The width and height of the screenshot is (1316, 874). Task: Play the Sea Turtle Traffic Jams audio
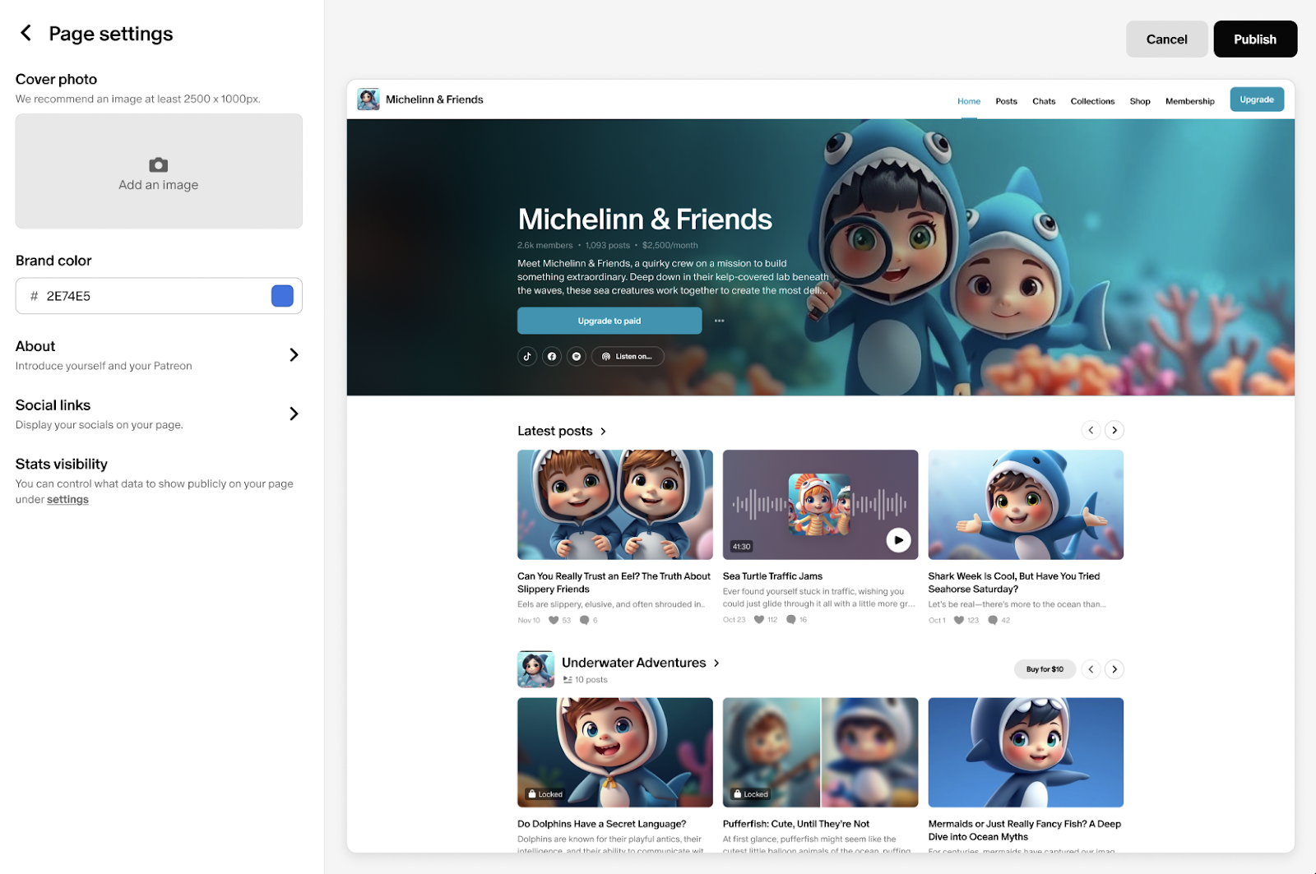coord(898,540)
